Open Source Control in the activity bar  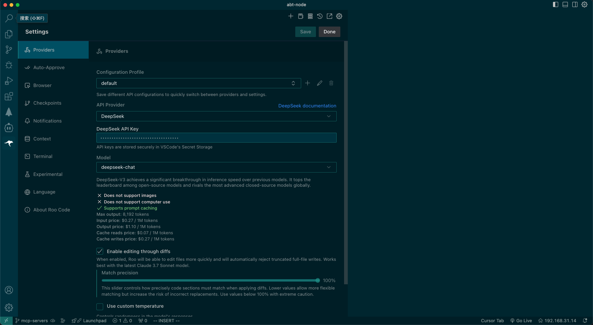point(9,49)
